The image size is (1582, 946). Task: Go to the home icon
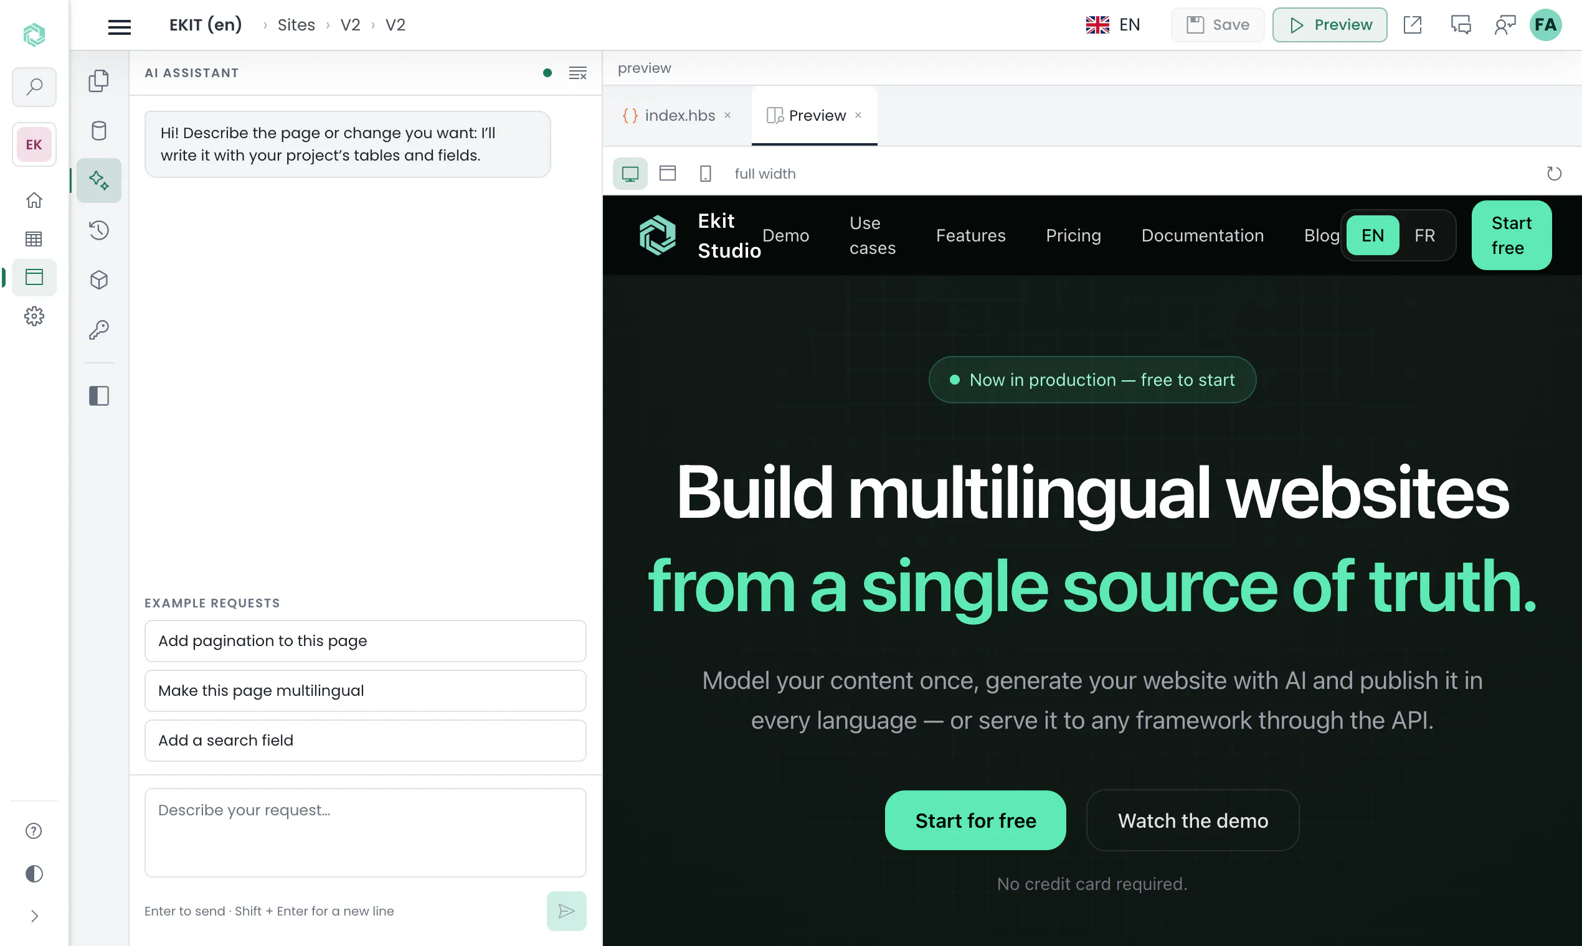click(x=34, y=200)
